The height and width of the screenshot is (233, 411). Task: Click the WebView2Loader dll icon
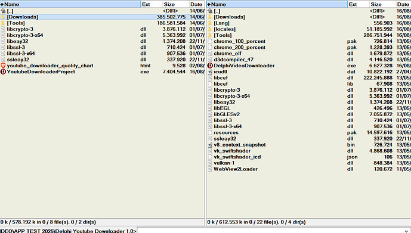click(210, 169)
